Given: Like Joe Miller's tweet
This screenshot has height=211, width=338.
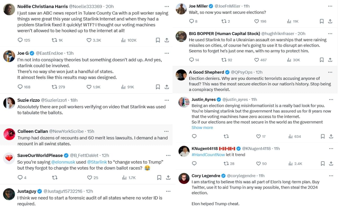Looking at the screenshot, I should [257, 21].
